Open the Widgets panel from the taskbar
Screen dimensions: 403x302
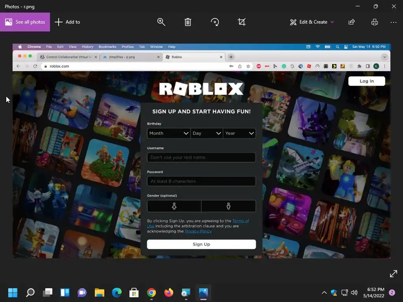pyautogui.click(x=65, y=293)
